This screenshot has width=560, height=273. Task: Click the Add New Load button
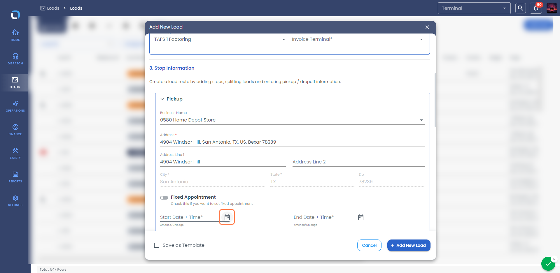pos(409,245)
